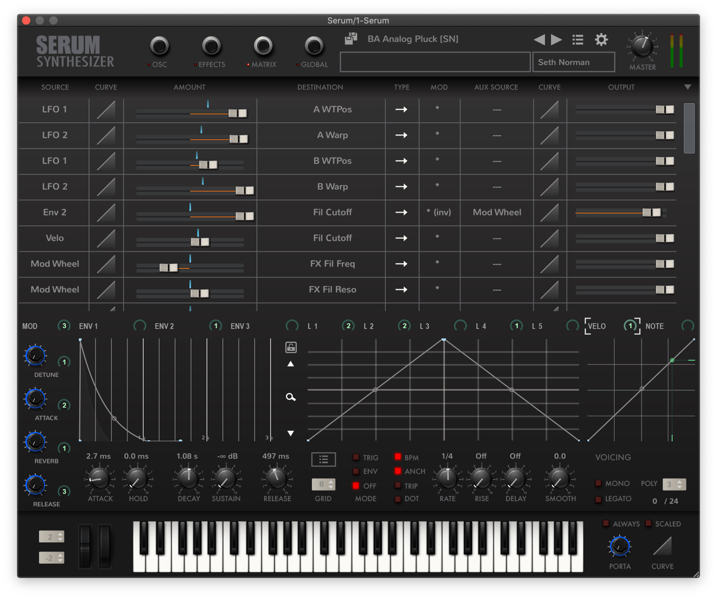This screenshot has width=717, height=598.
Task: Click the LFO 1 row source curve icon
Action: 106,109
